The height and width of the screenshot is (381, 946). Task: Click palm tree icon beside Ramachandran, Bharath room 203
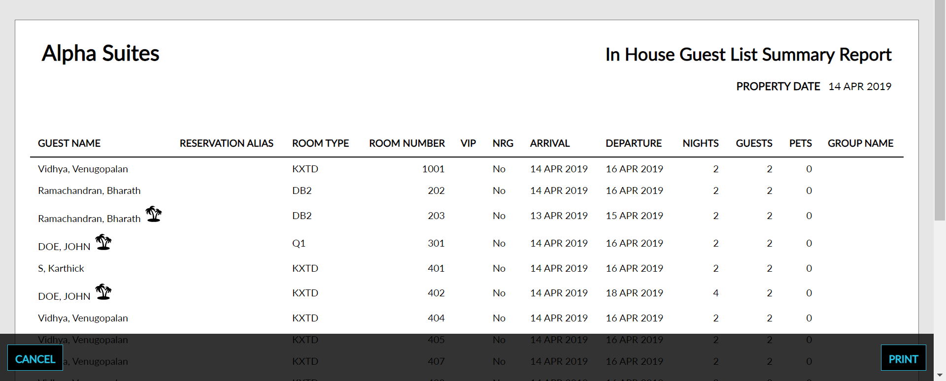[154, 214]
